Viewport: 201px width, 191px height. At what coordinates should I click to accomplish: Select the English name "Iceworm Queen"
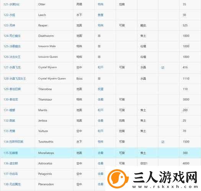48,57
